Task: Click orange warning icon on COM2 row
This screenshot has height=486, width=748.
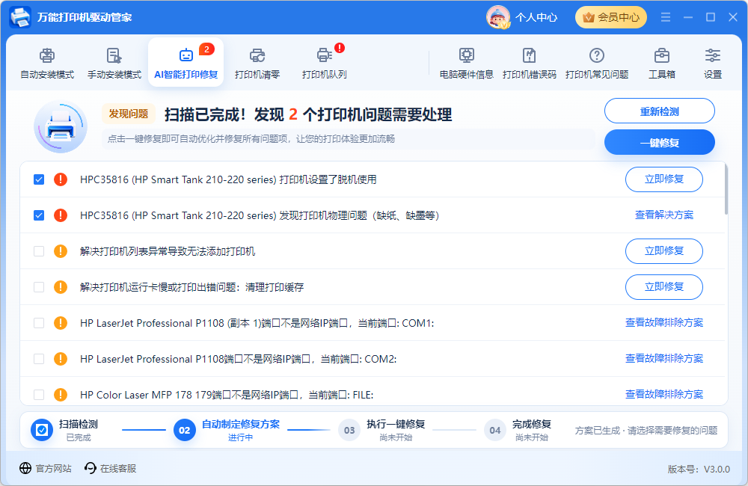Action: pyautogui.click(x=61, y=359)
